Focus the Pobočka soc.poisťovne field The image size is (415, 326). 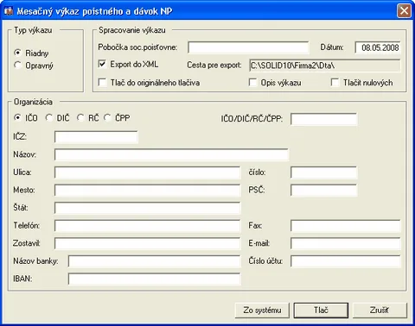click(x=248, y=47)
